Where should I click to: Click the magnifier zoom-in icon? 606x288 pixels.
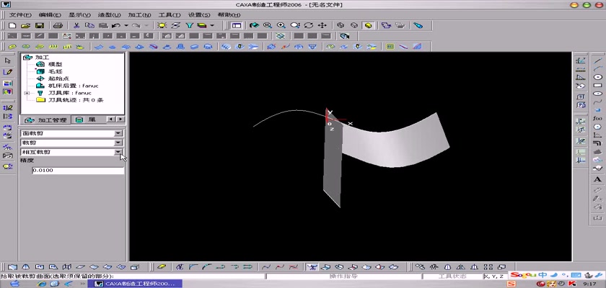(281, 25)
